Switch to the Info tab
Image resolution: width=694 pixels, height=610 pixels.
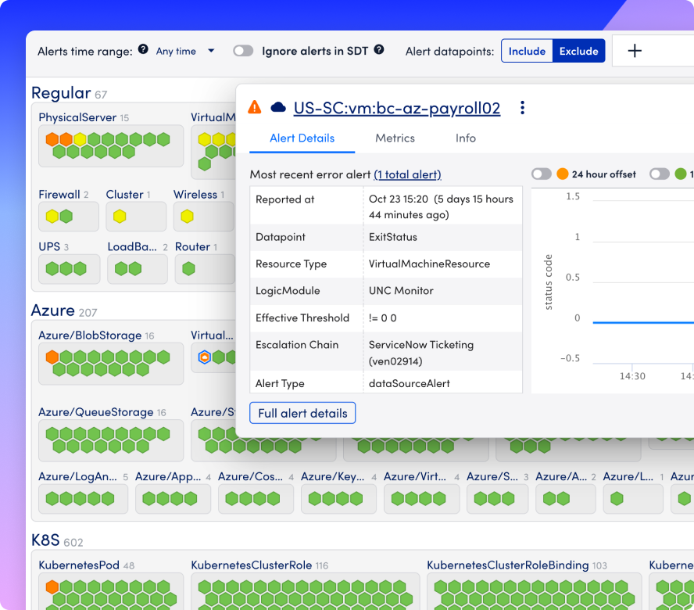click(466, 138)
